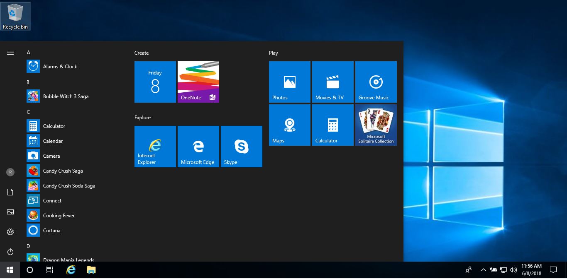Click the Windows Start button
This screenshot has width=567, height=279.
(x=10, y=270)
